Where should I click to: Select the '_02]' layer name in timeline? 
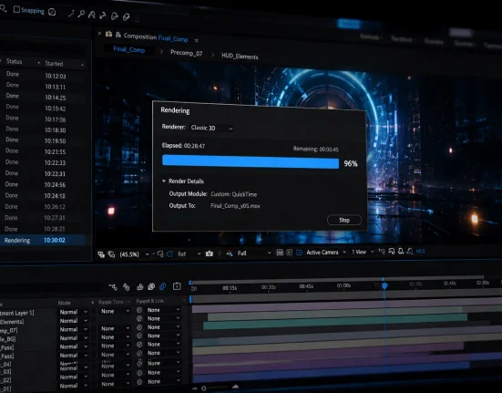(x=5, y=380)
